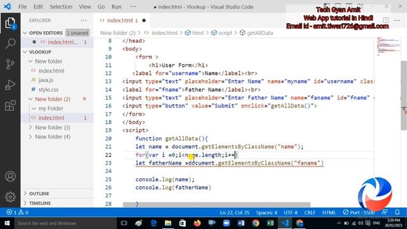Image resolution: width=407 pixels, height=229 pixels.
Task: Collapse the VLOOKUP workspace section
Action: (x=25, y=52)
